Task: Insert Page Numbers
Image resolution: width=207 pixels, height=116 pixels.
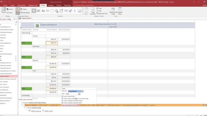Action: pos(93,11)
